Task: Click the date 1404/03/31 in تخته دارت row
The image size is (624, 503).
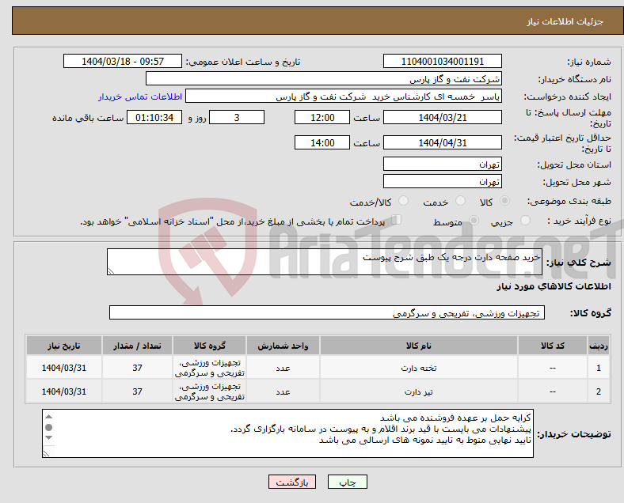Action: (63, 368)
